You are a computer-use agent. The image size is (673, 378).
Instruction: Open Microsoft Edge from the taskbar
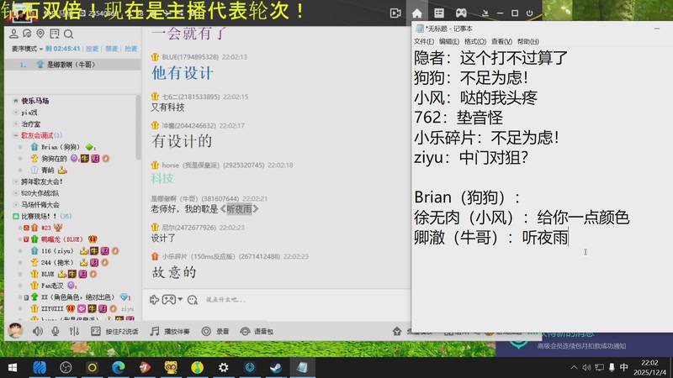(118, 367)
